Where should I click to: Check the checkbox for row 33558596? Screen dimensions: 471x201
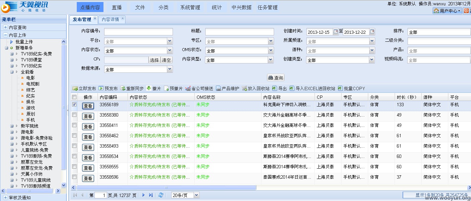[x=74, y=177]
